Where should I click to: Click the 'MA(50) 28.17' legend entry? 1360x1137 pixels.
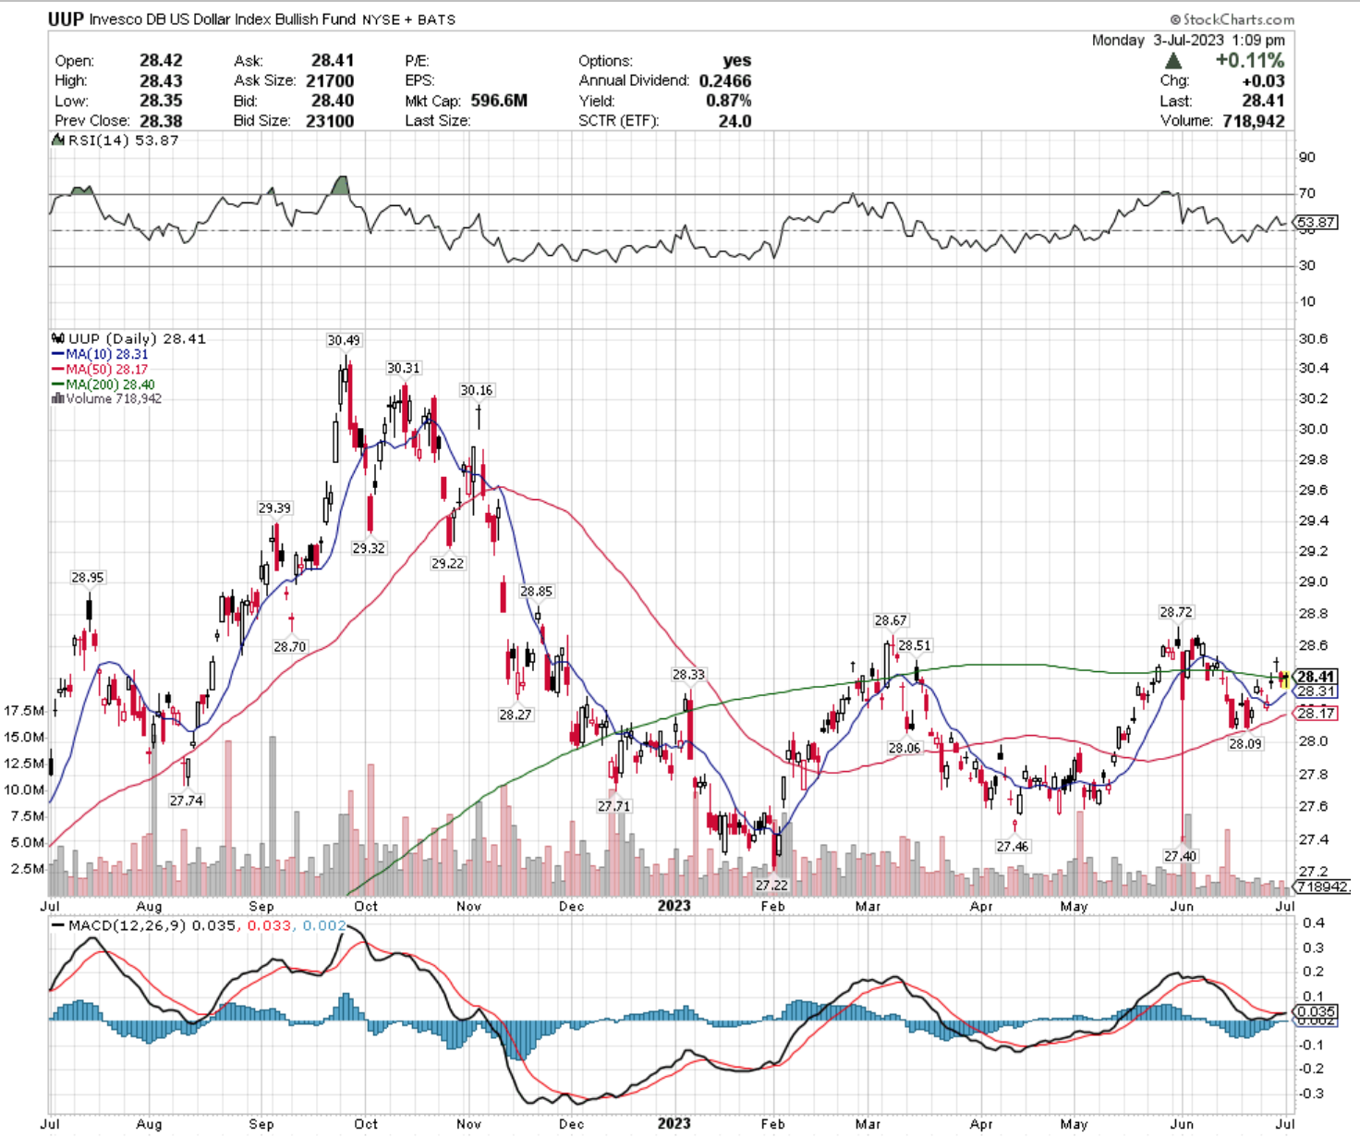coord(106,370)
